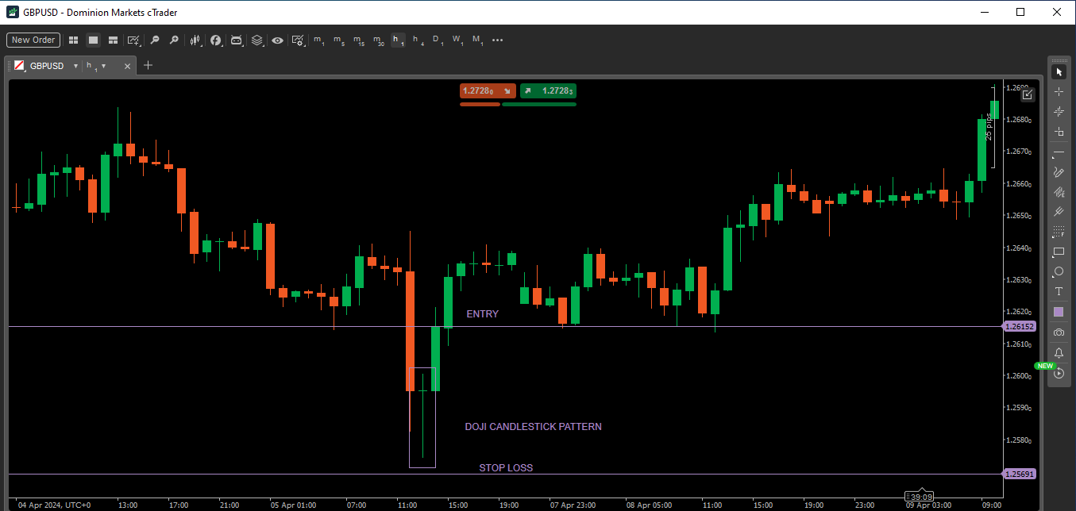
Task: Open the GBPUSD symbol dropdown
Action: tap(75, 65)
